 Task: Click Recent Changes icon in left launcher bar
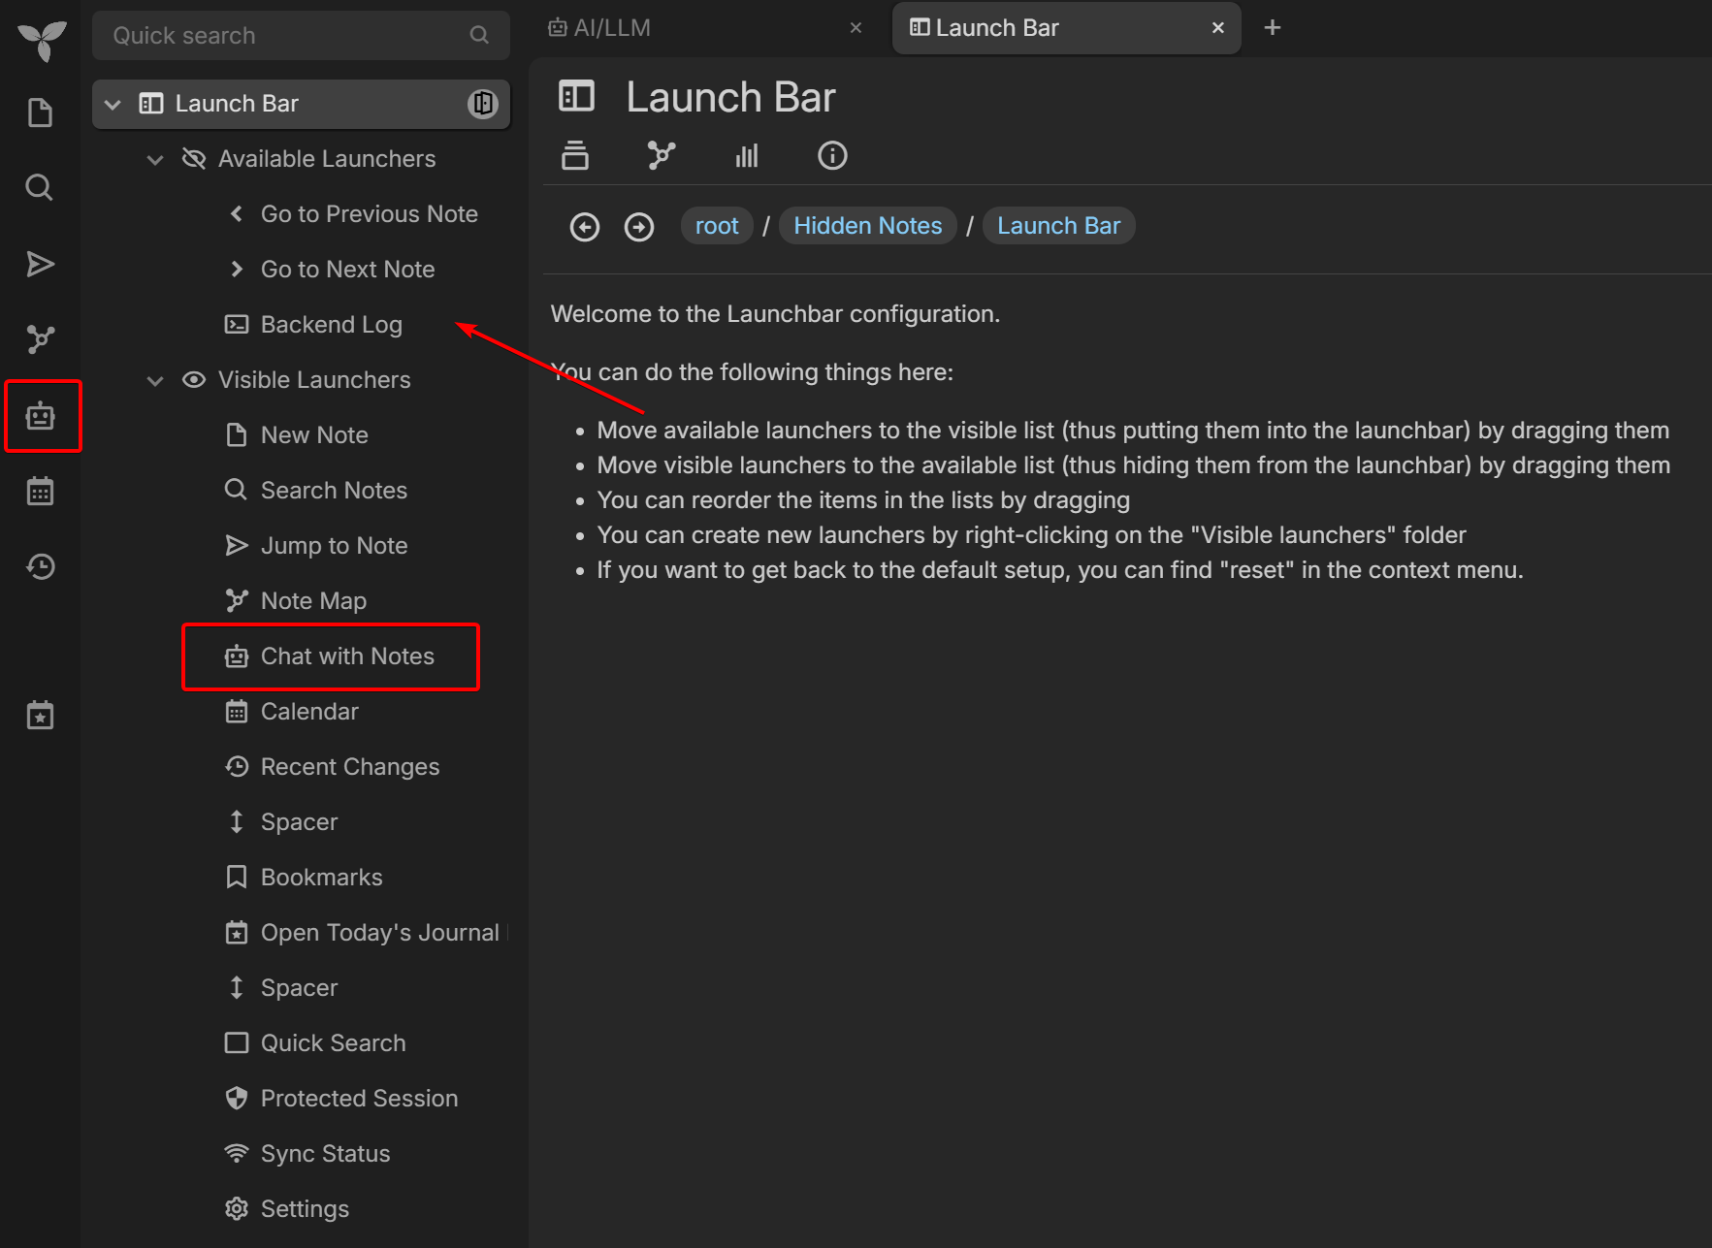tap(40, 566)
